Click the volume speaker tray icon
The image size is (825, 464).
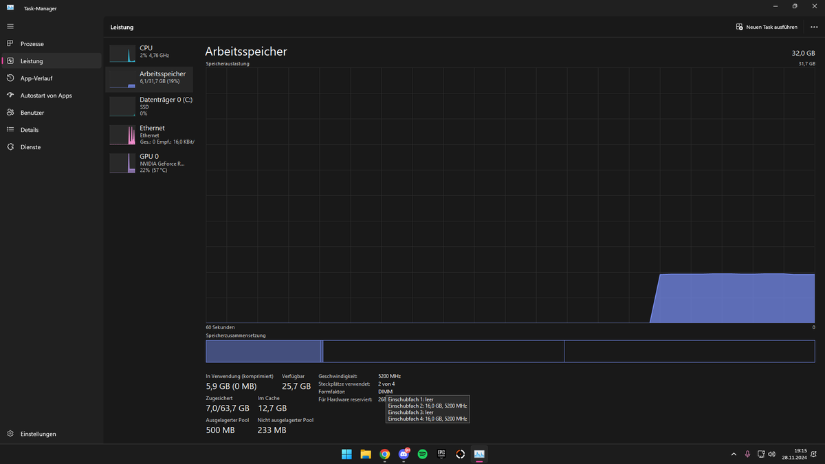[x=771, y=454]
